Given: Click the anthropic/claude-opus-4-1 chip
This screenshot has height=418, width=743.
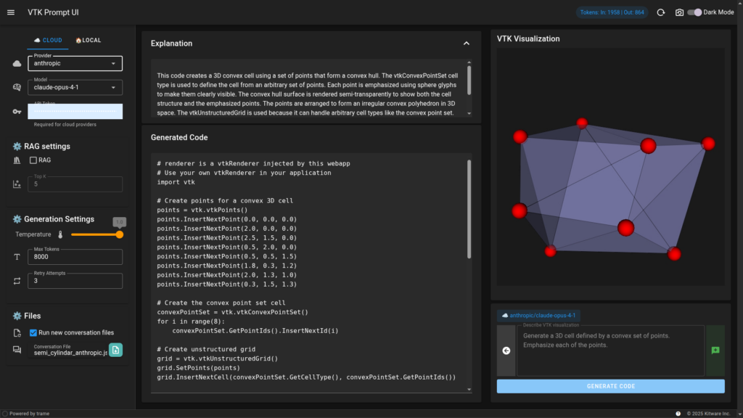Looking at the screenshot, I should pos(538,316).
